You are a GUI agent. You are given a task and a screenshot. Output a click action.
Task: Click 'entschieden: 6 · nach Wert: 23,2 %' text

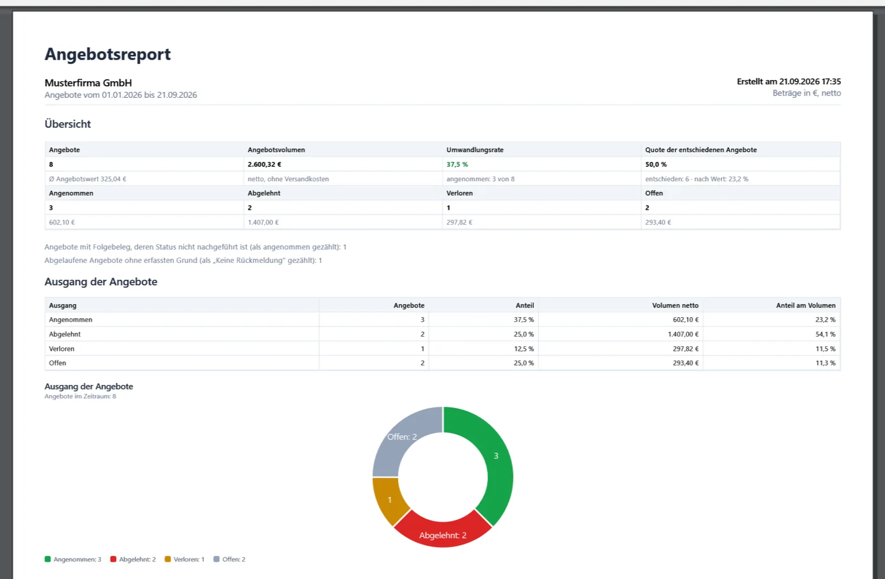click(x=696, y=179)
